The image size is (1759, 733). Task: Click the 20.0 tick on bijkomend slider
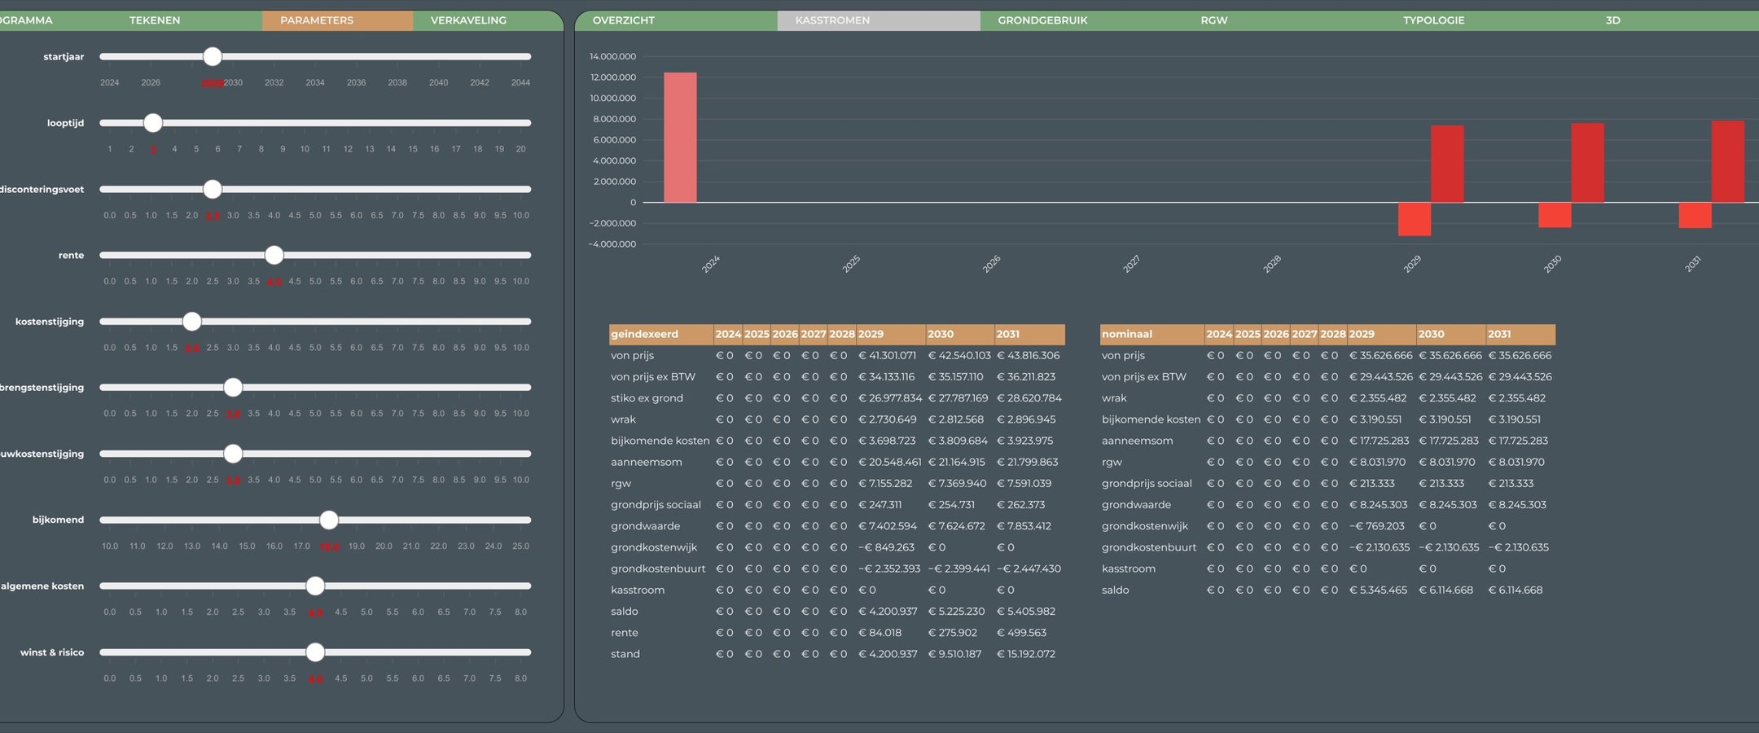(384, 546)
